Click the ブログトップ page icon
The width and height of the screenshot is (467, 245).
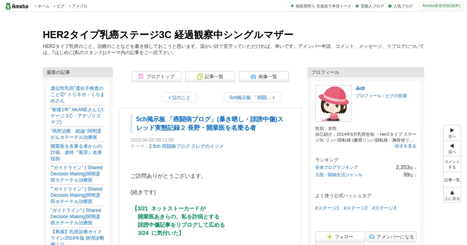[x=141, y=77]
